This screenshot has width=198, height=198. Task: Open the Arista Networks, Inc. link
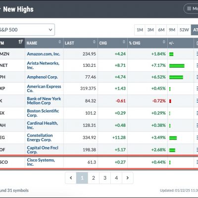[x=43, y=65]
